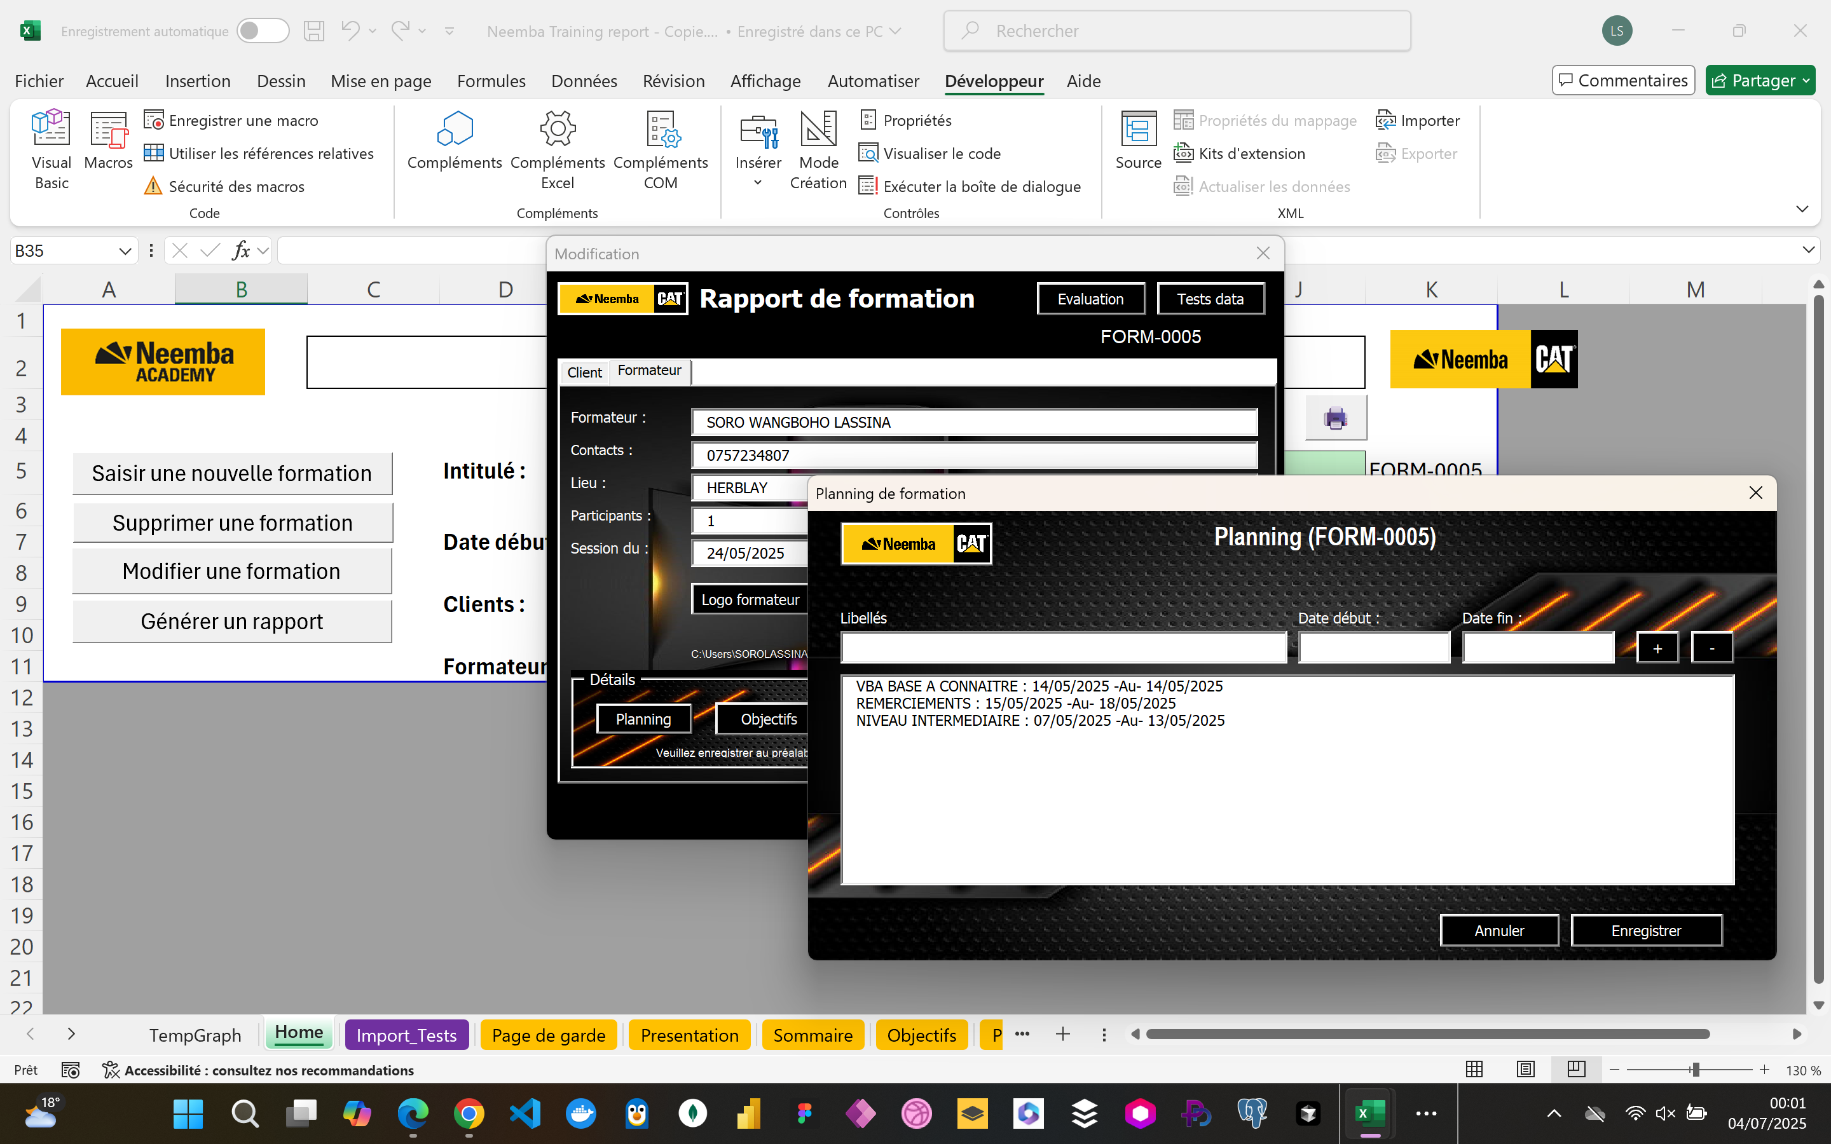Click the plus button to add planning
Image resolution: width=1831 pixels, height=1144 pixels.
(1657, 648)
